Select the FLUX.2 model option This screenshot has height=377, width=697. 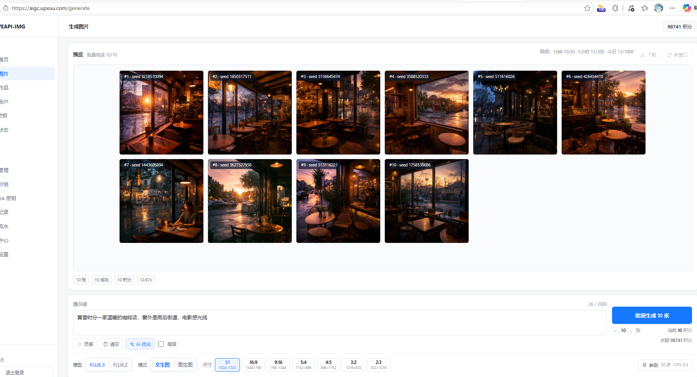click(x=120, y=365)
